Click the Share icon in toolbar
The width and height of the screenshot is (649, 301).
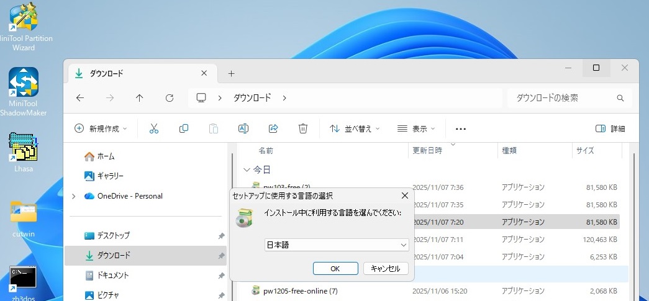coord(273,128)
